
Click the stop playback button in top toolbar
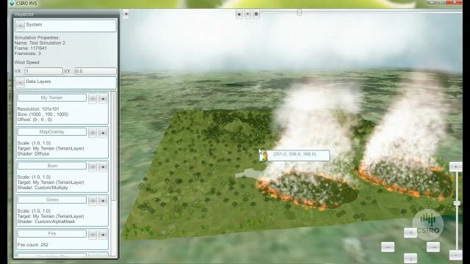pos(239,14)
